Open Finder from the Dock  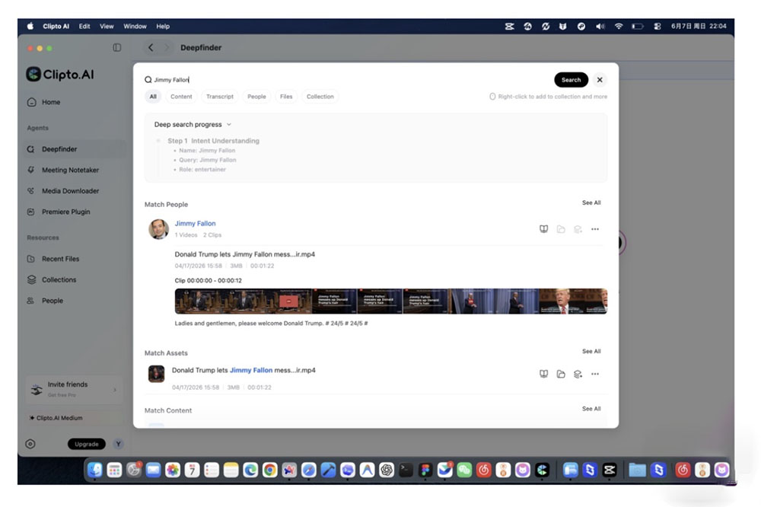point(94,470)
